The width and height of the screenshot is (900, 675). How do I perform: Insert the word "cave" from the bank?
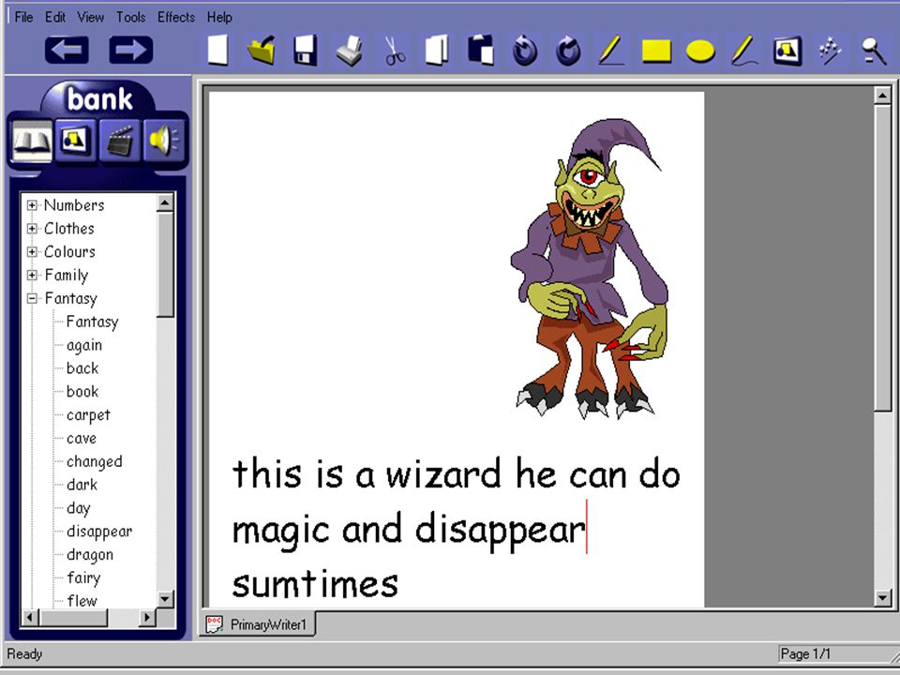(x=82, y=439)
